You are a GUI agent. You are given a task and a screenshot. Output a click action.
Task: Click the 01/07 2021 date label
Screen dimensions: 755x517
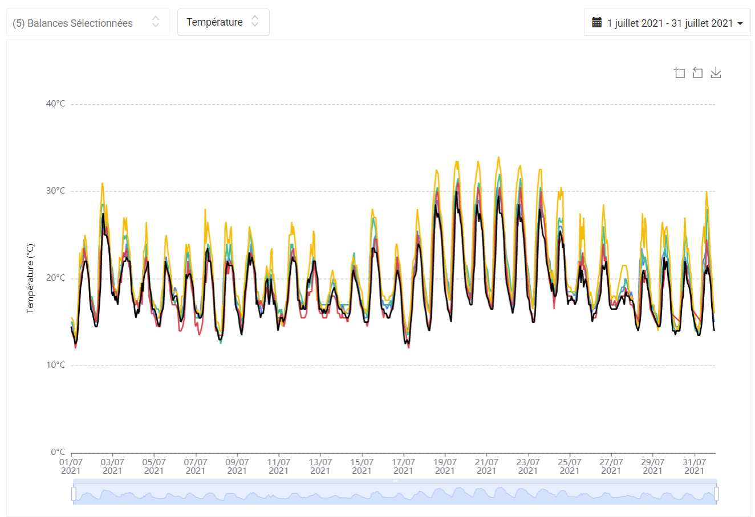pos(71,466)
